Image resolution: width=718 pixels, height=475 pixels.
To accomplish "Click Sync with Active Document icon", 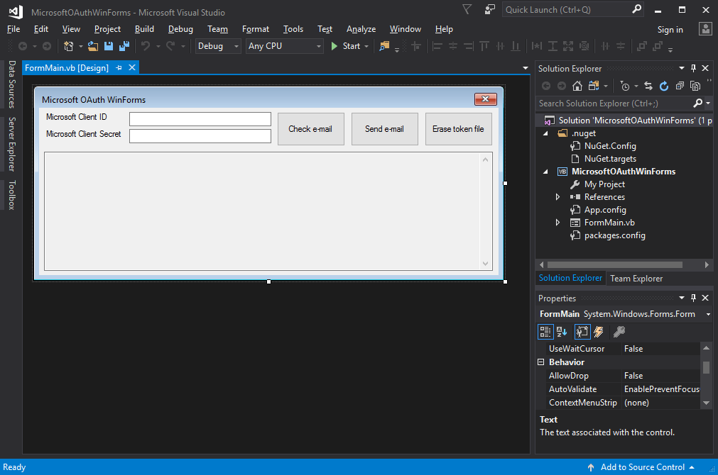I will point(648,86).
